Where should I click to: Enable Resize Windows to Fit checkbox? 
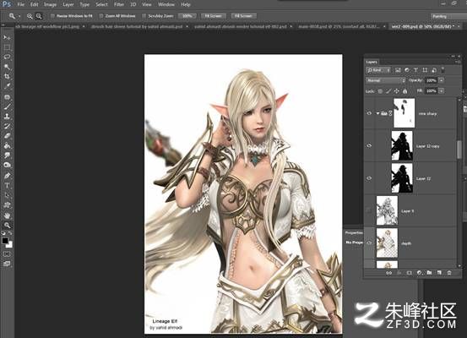[53, 16]
